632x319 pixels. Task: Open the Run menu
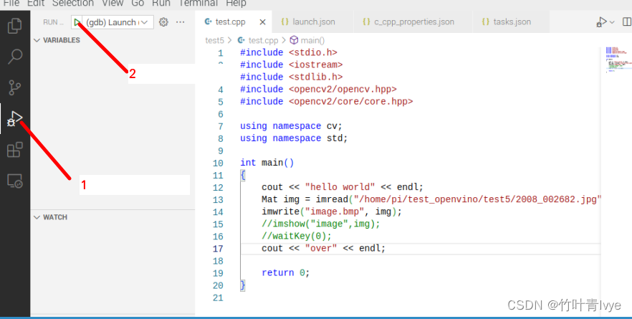pyautogui.click(x=161, y=4)
